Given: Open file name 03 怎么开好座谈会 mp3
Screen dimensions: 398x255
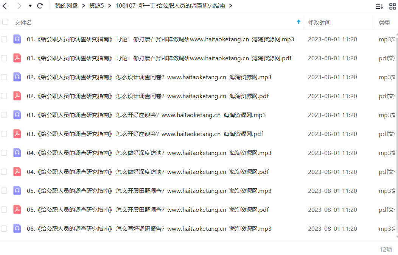Looking at the screenshot, I should (146, 115).
